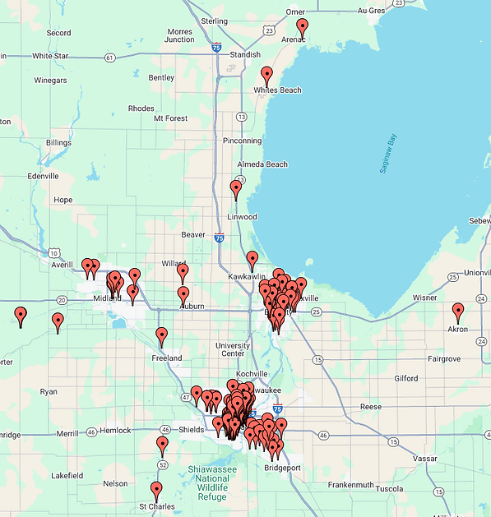Click the Frankenmuth town label
The height and width of the screenshot is (517, 491).
[350, 485]
